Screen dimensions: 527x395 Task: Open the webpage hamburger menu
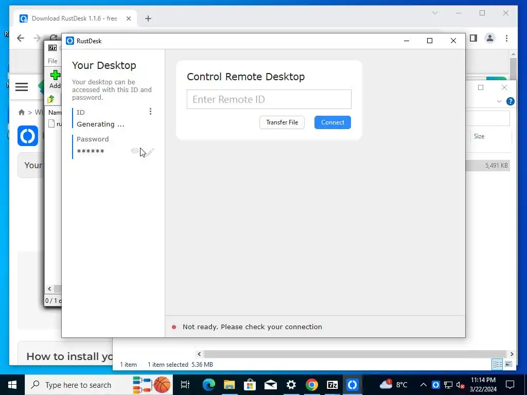point(22,86)
